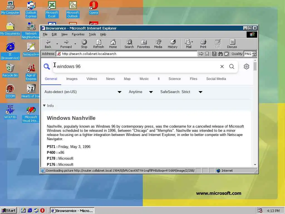285x214 pixels.
Task: Switch to the Videos search tab
Action: pyautogui.click(x=92, y=79)
